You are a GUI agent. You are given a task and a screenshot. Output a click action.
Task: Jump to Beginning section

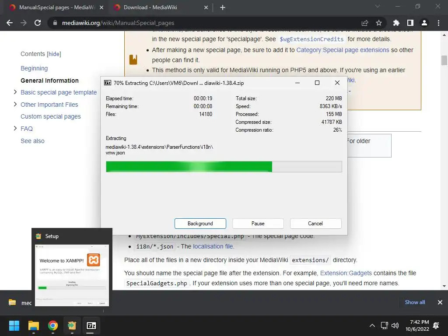coord(34,68)
